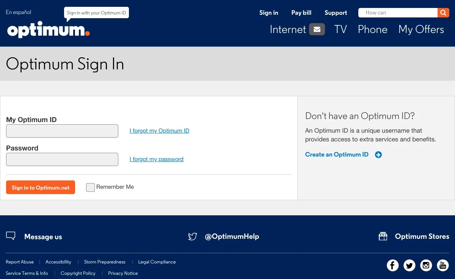This screenshot has width=455, height=279.
Task: Click I forgot my password
Action: 156,159
